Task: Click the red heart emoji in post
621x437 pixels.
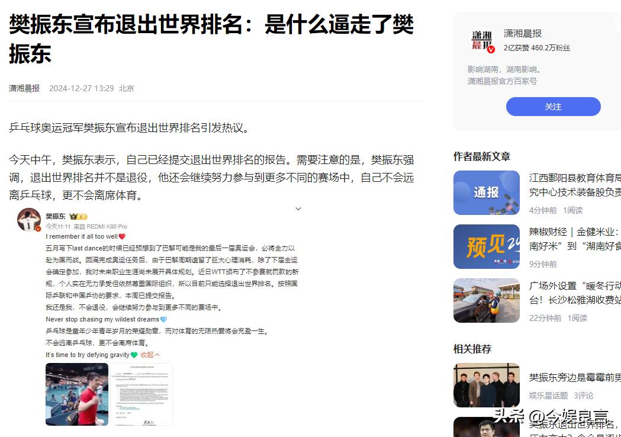Action: coord(122,236)
